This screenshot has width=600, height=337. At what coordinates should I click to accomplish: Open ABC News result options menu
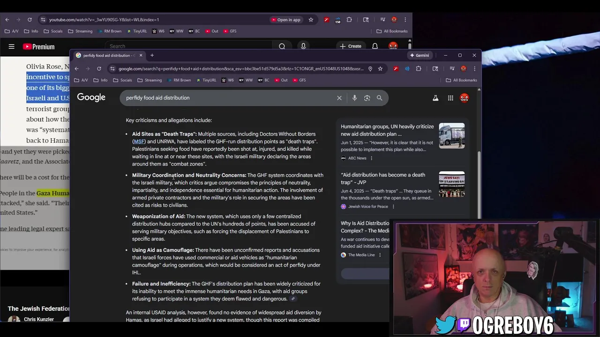(x=371, y=158)
